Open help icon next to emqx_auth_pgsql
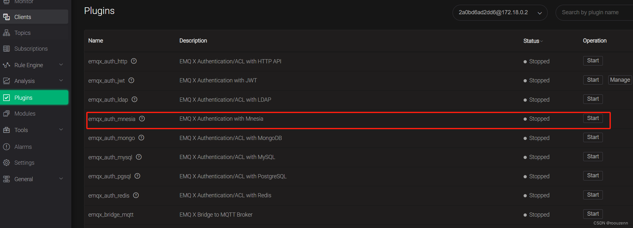The image size is (633, 228). coord(137,176)
